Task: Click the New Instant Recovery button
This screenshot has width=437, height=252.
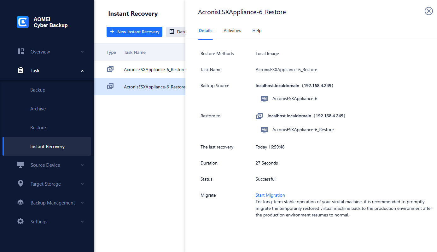Action: coord(134,32)
